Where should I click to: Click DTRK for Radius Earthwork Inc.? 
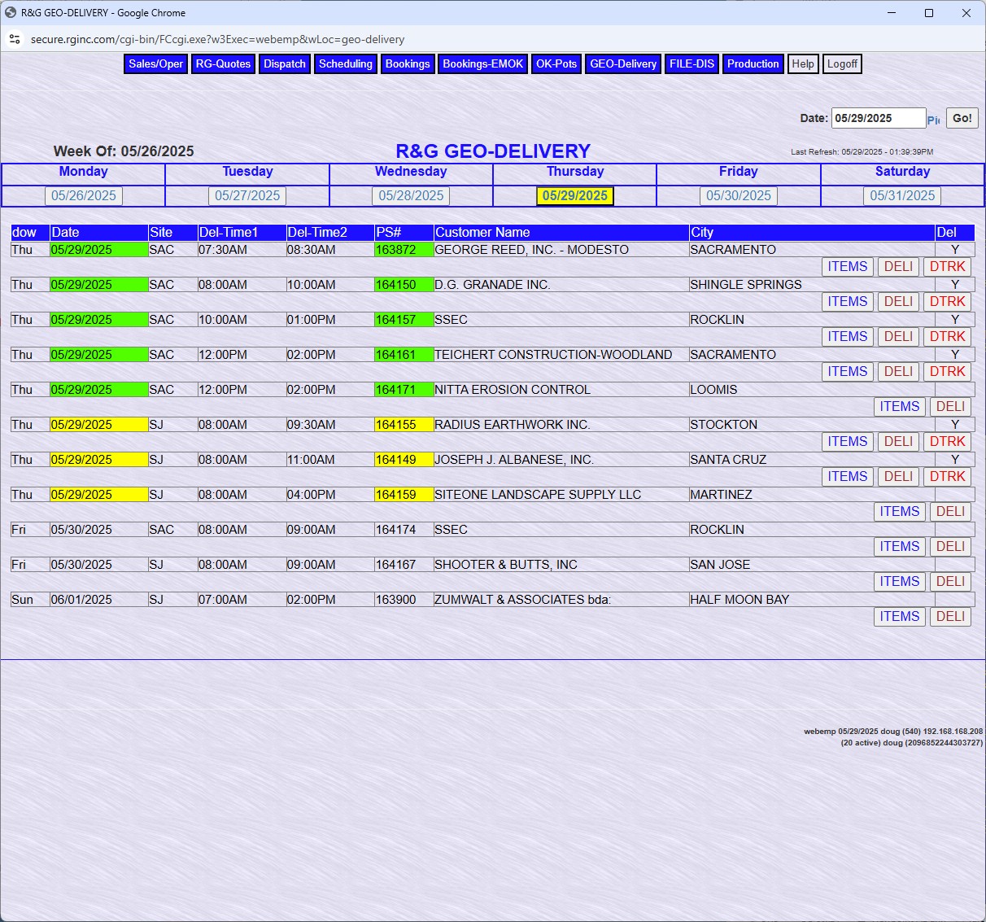click(948, 442)
